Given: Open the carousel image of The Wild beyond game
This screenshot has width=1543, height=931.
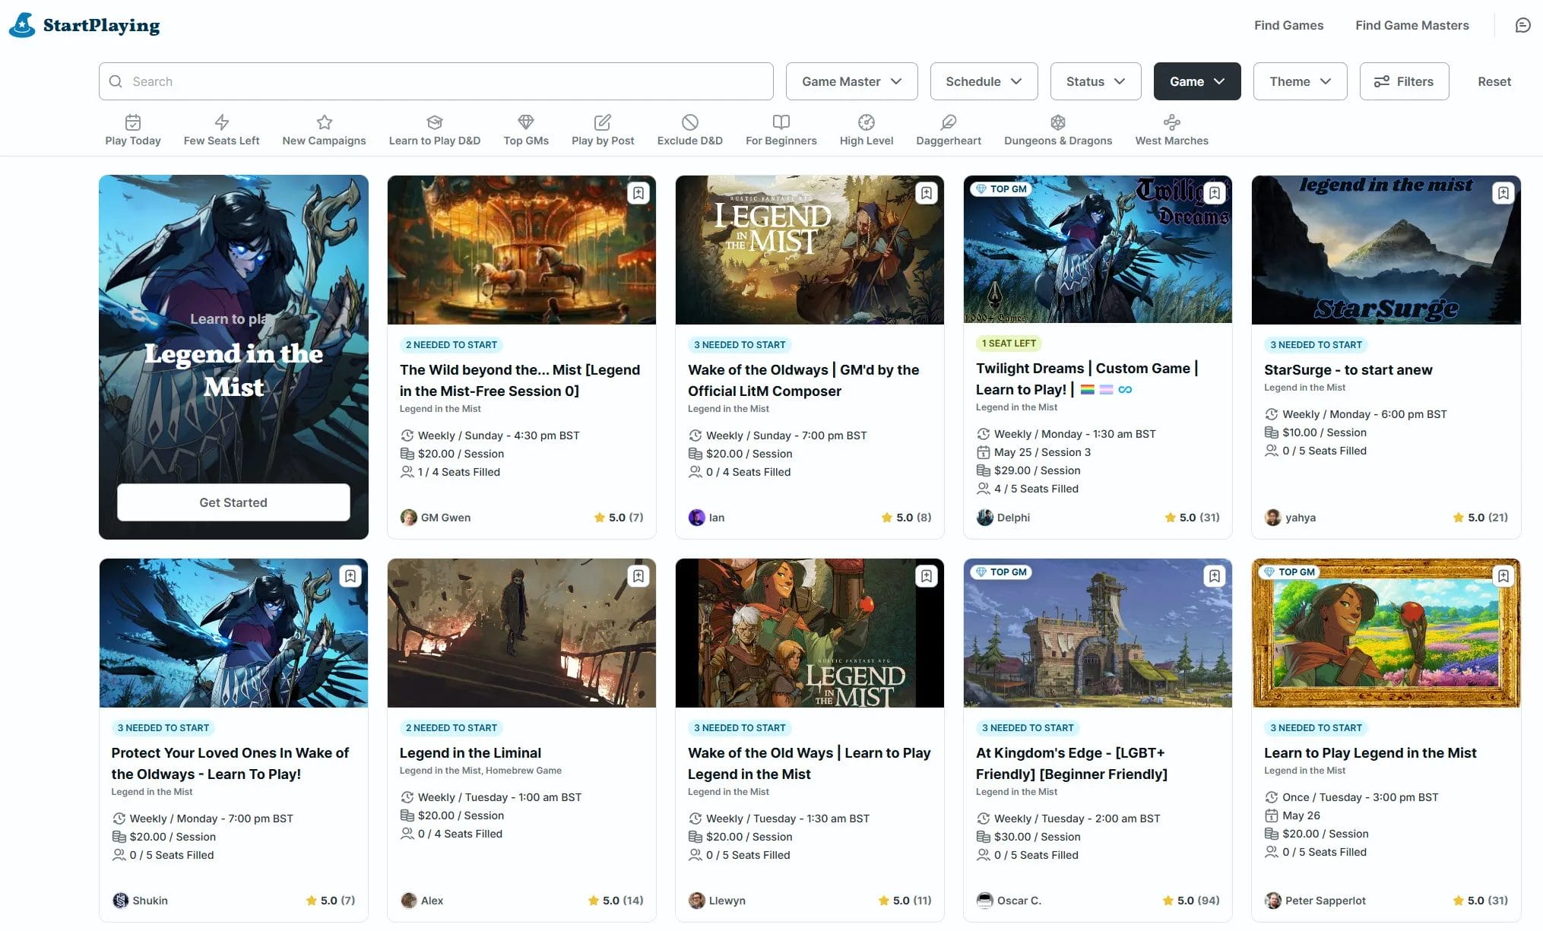Looking at the screenshot, I should (x=521, y=250).
